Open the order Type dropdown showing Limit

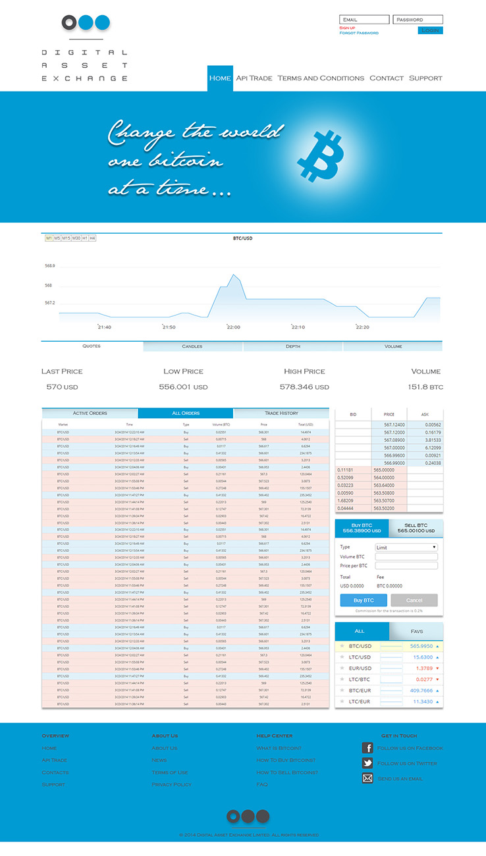coord(406,547)
